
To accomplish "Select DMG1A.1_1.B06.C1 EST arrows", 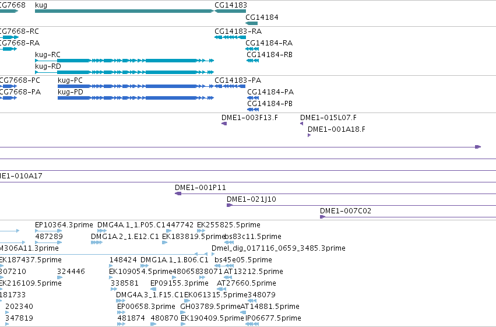I will pyautogui.click(x=145, y=266).
